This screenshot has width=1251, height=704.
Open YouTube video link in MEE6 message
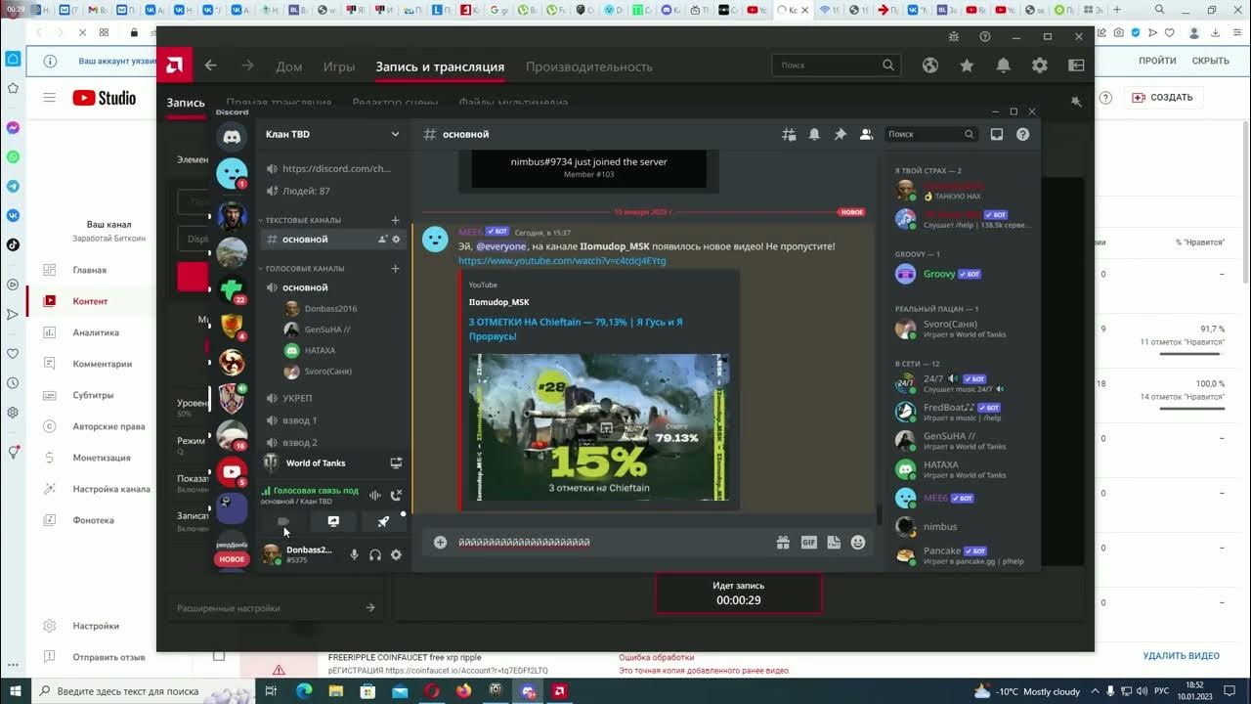coord(562,261)
